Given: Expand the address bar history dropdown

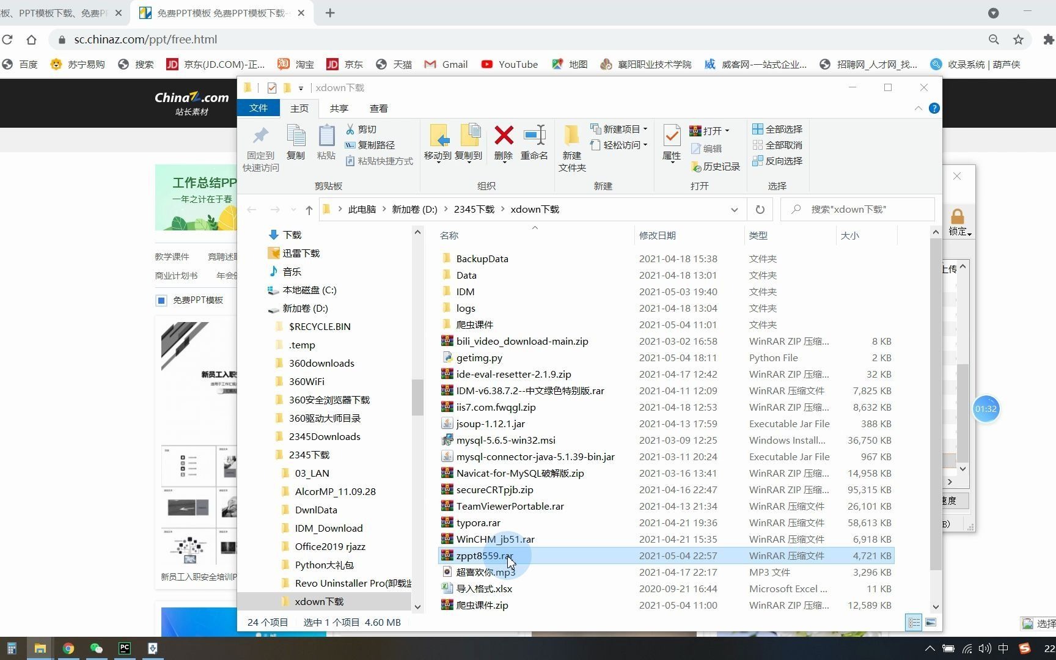Looking at the screenshot, I should [x=734, y=210].
